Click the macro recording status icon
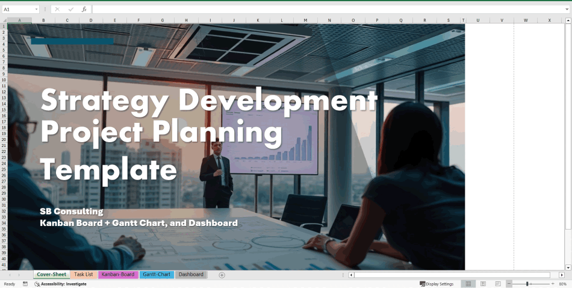 [25, 284]
